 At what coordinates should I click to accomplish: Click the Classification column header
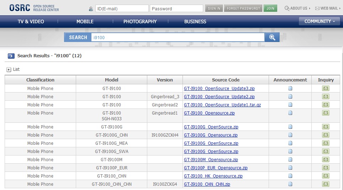click(x=40, y=80)
